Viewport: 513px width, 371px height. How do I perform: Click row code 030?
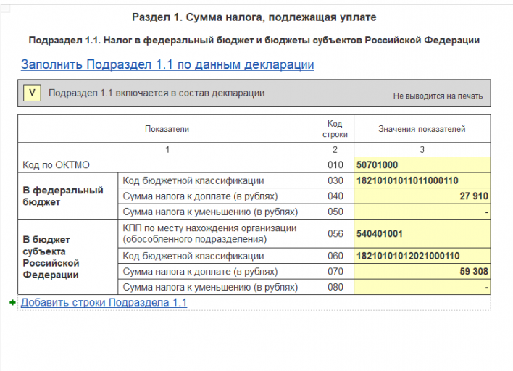(335, 180)
